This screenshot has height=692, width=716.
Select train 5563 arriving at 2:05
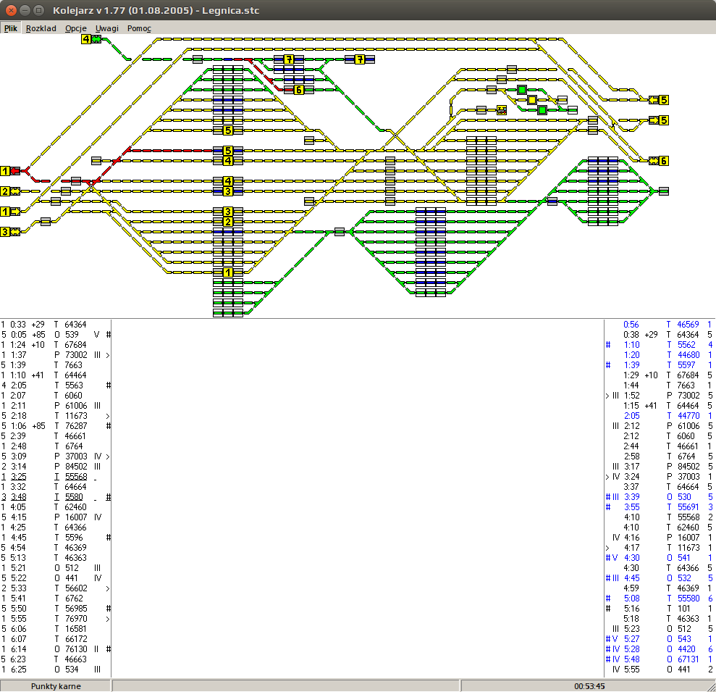point(55,385)
